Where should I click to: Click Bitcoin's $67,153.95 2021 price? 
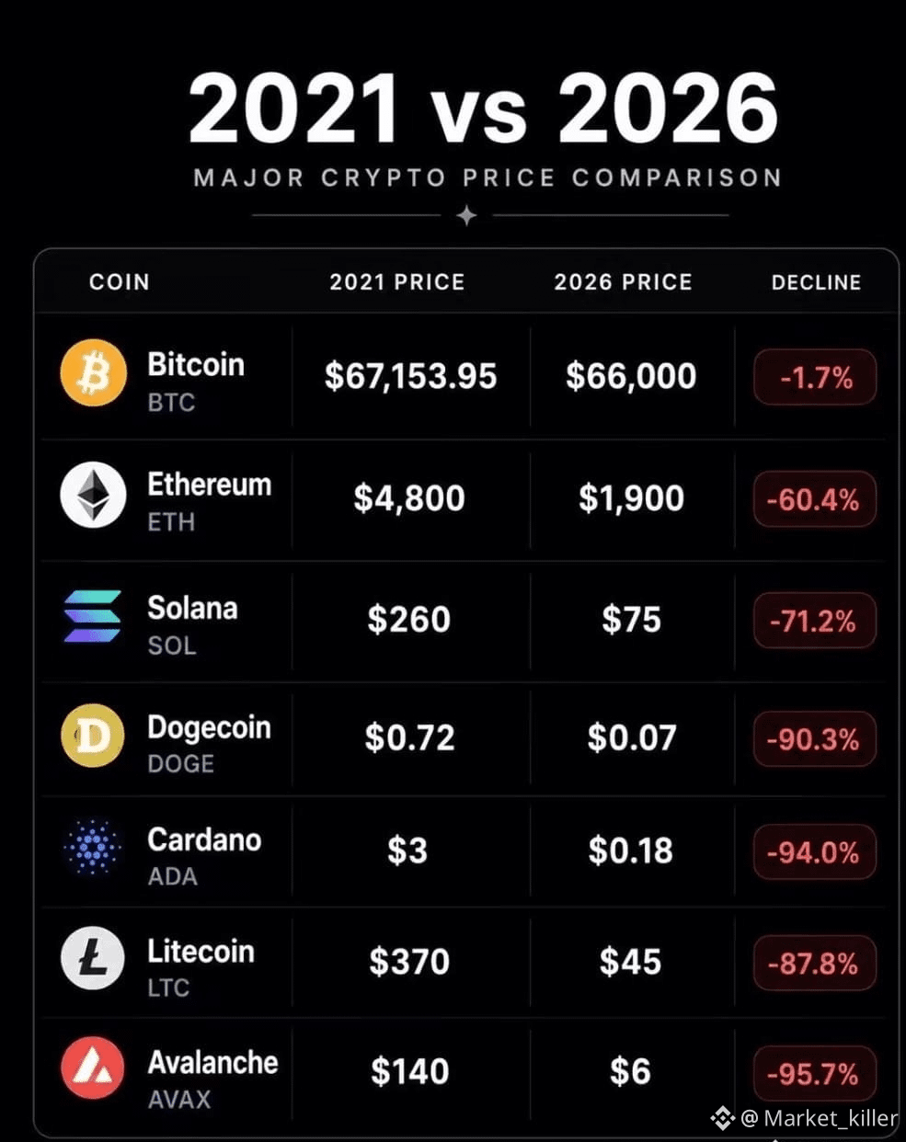410,376
